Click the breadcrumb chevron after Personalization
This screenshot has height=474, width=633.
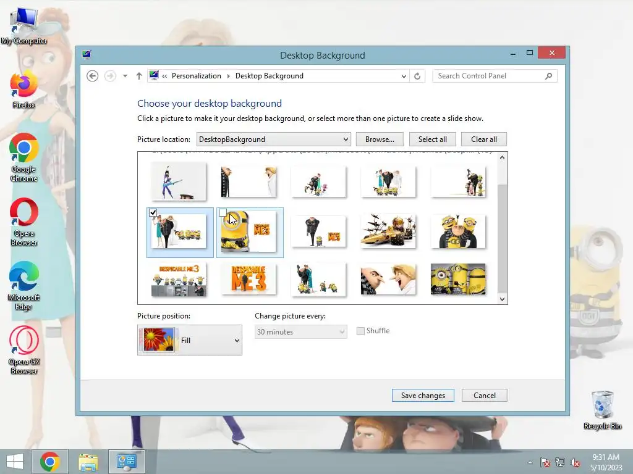pos(229,76)
